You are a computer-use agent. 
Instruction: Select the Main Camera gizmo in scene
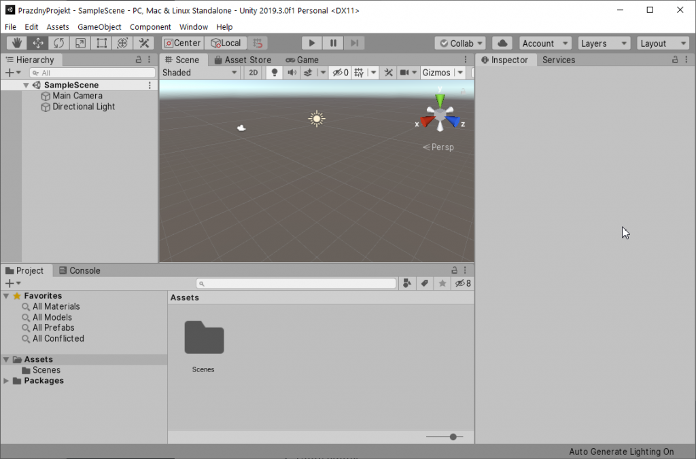(x=241, y=128)
